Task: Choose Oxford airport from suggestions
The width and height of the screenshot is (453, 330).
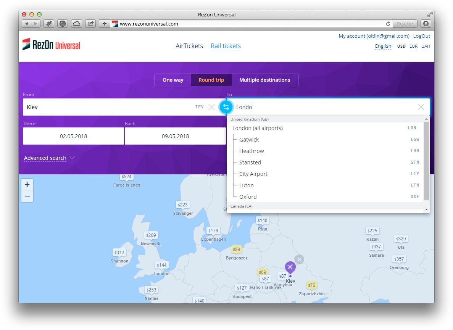Action: pyautogui.click(x=325, y=197)
